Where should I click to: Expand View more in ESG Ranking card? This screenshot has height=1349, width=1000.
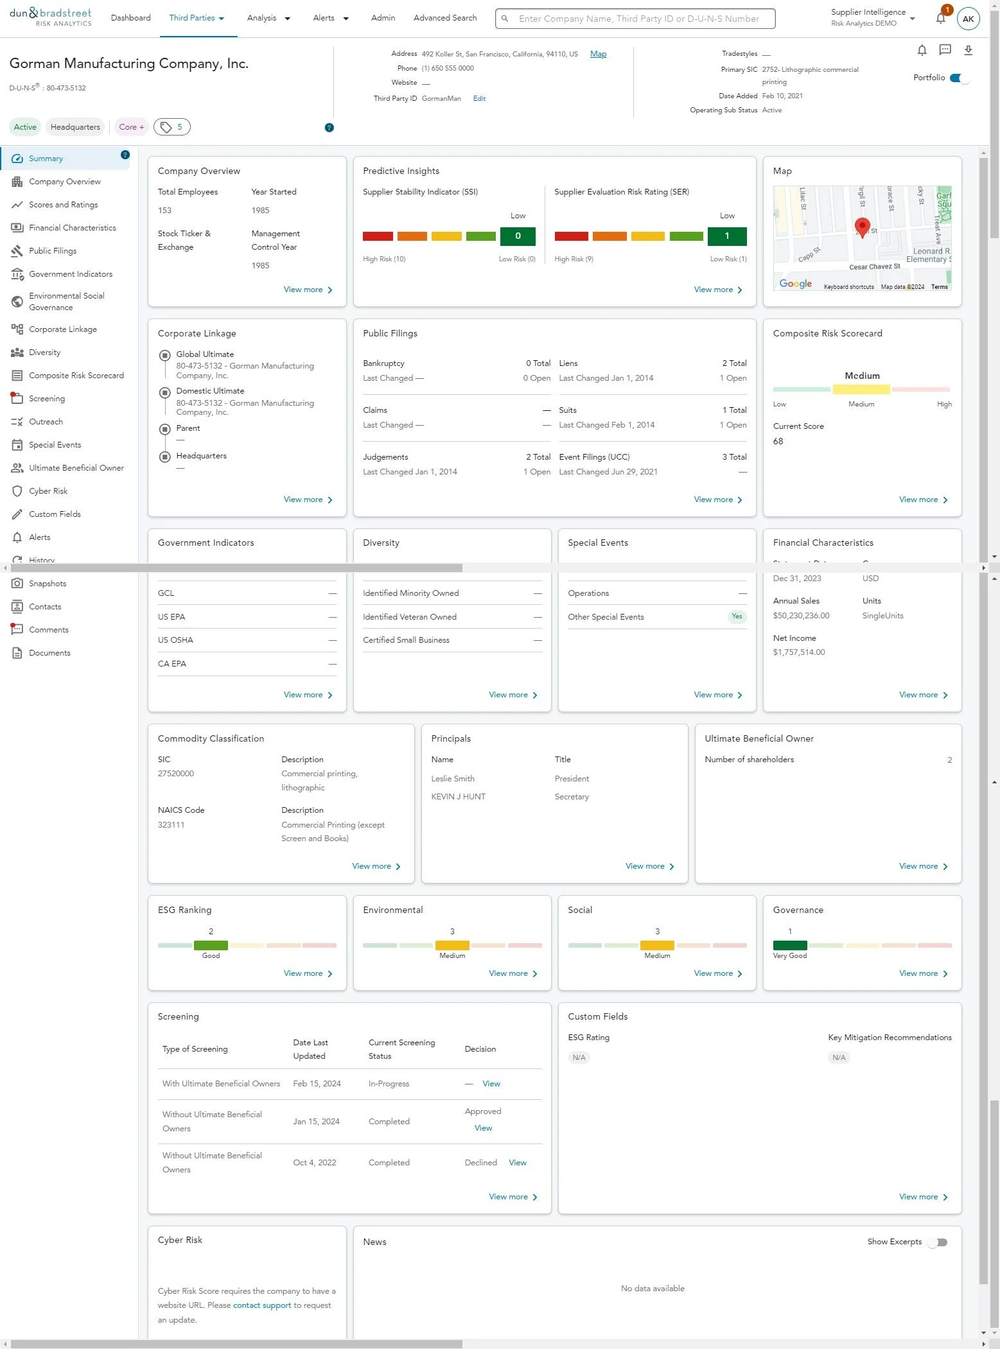(x=308, y=974)
